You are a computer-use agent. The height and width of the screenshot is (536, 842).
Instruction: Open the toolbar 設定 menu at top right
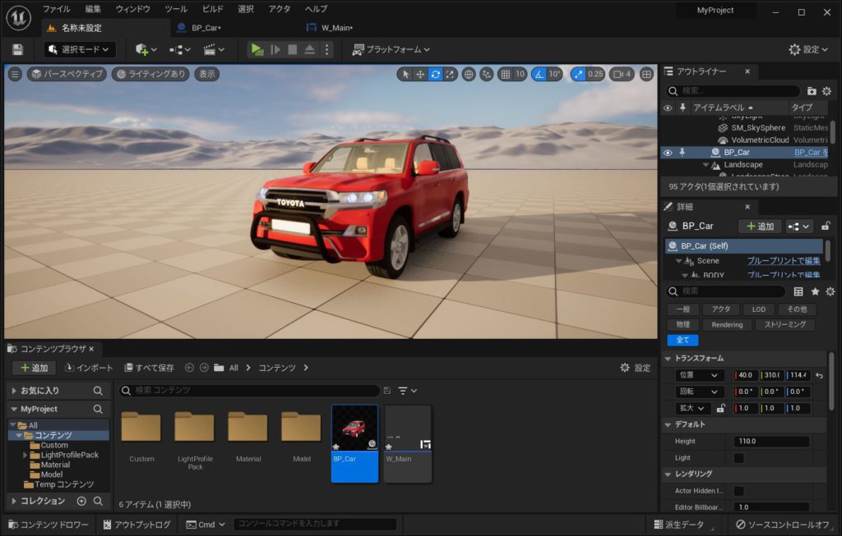click(808, 49)
